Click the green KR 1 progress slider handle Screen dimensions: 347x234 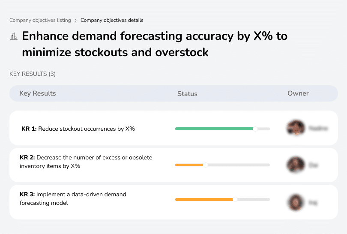click(x=255, y=129)
